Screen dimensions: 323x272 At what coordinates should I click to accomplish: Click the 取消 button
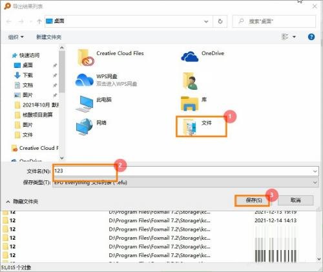tap(295, 200)
